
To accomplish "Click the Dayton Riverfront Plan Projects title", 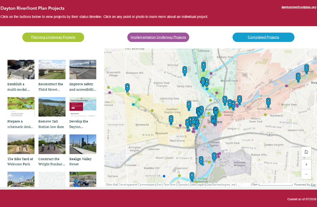I will (x=32, y=8).
